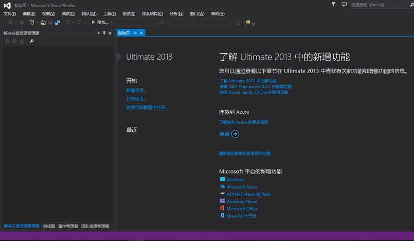Image resolution: width=414 pixels, height=241 pixels.
Task: Click the save all toolbar icon
Action: click(x=58, y=23)
